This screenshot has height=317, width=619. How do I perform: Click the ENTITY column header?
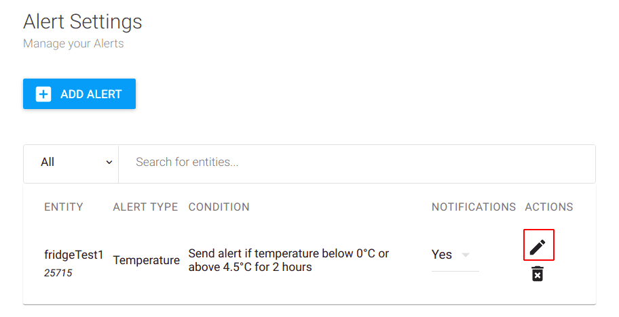pos(64,207)
